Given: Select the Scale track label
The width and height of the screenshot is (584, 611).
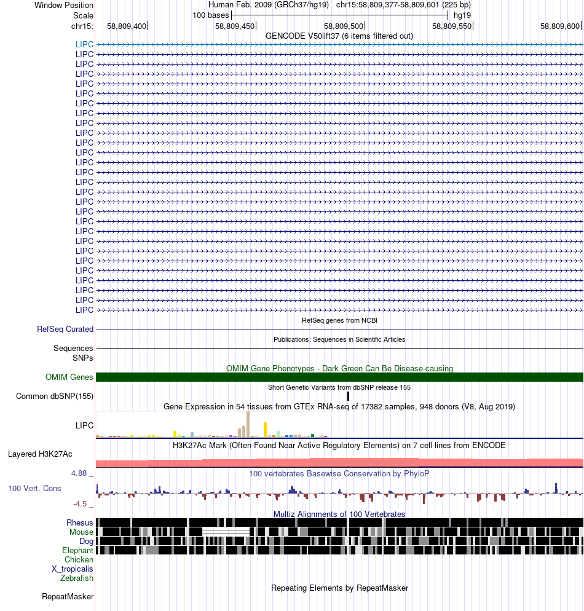Looking at the screenshot, I should [83, 15].
